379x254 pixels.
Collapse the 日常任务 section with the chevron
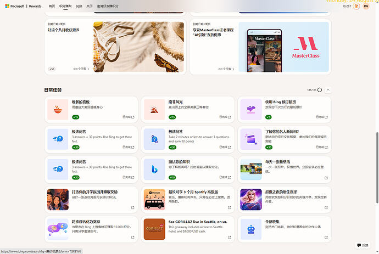tap(328, 90)
